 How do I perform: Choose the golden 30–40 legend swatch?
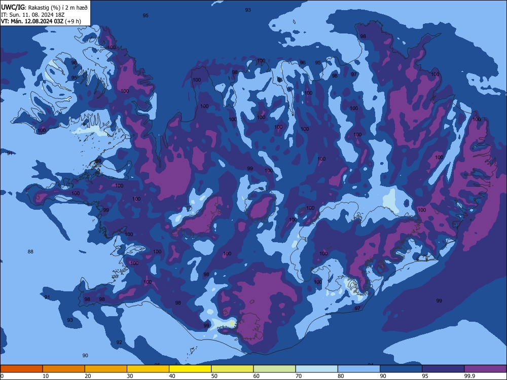tap(148, 369)
